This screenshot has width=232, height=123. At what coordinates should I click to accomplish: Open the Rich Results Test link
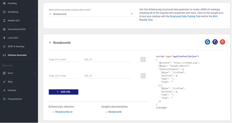pyautogui.click(x=178, y=18)
